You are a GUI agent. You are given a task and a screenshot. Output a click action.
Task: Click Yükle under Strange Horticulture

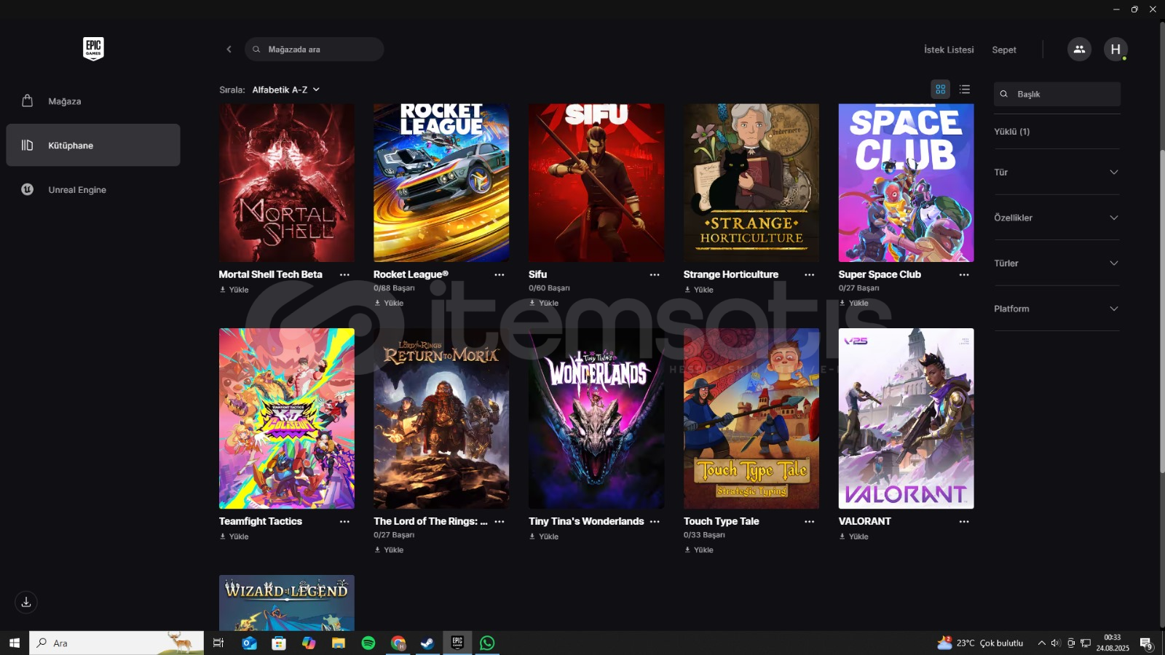(699, 290)
